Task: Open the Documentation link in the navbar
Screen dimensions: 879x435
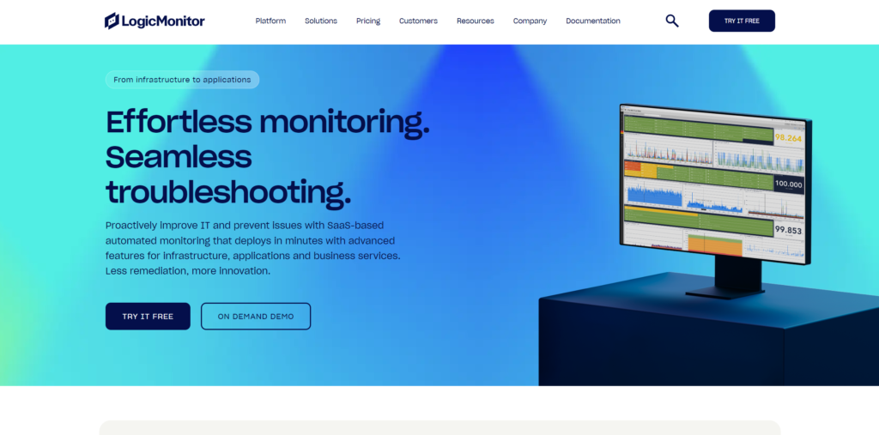Action: [593, 21]
